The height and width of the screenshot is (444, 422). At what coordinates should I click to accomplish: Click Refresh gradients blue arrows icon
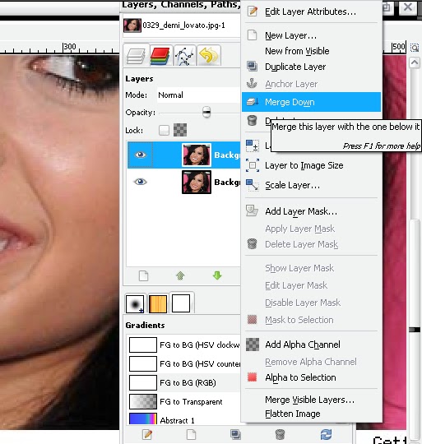click(x=326, y=434)
